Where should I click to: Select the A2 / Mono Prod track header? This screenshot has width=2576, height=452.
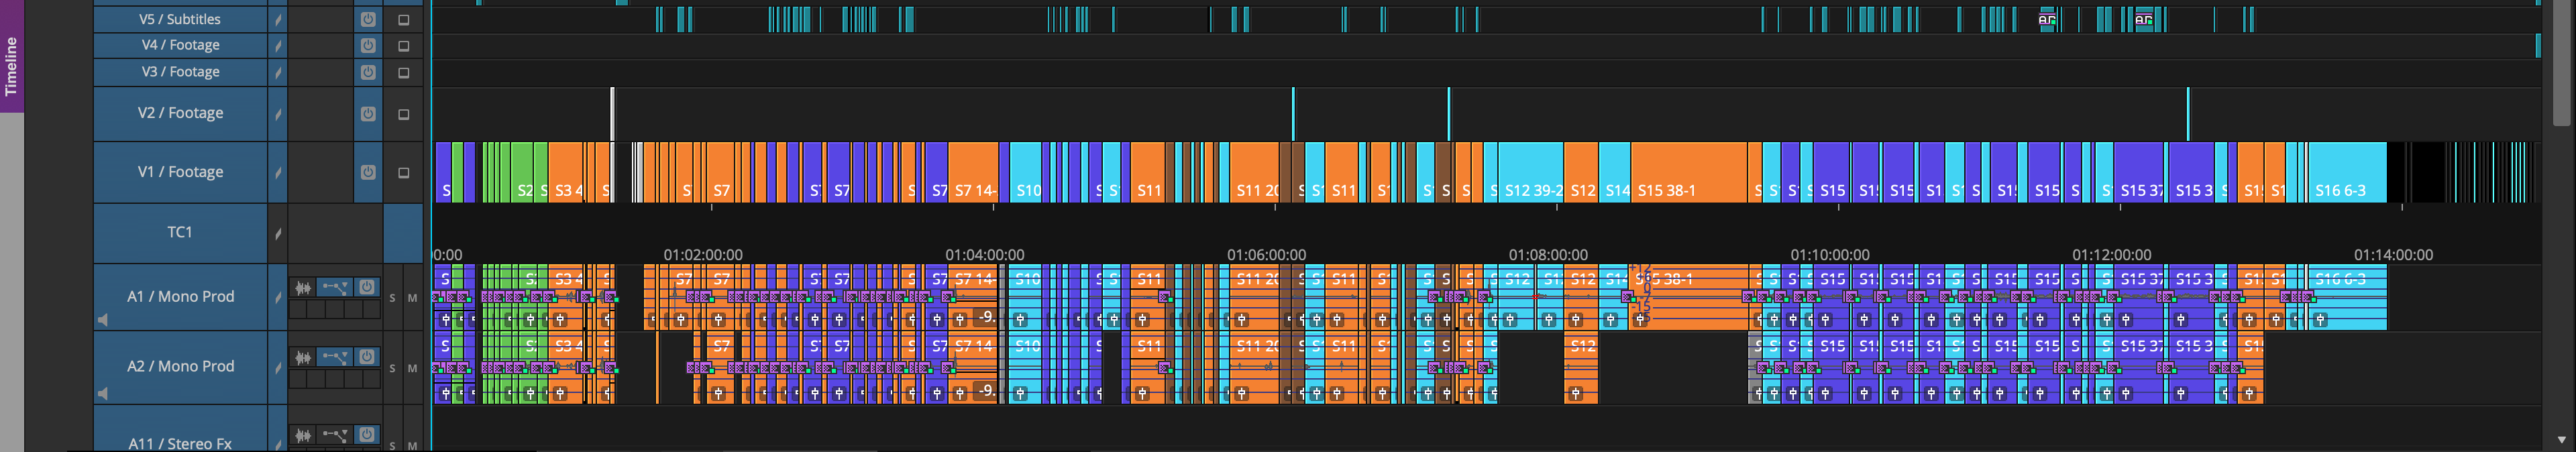[x=180, y=367]
